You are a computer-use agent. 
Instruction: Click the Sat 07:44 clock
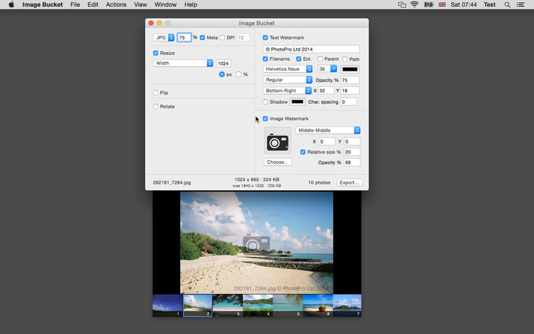click(463, 5)
